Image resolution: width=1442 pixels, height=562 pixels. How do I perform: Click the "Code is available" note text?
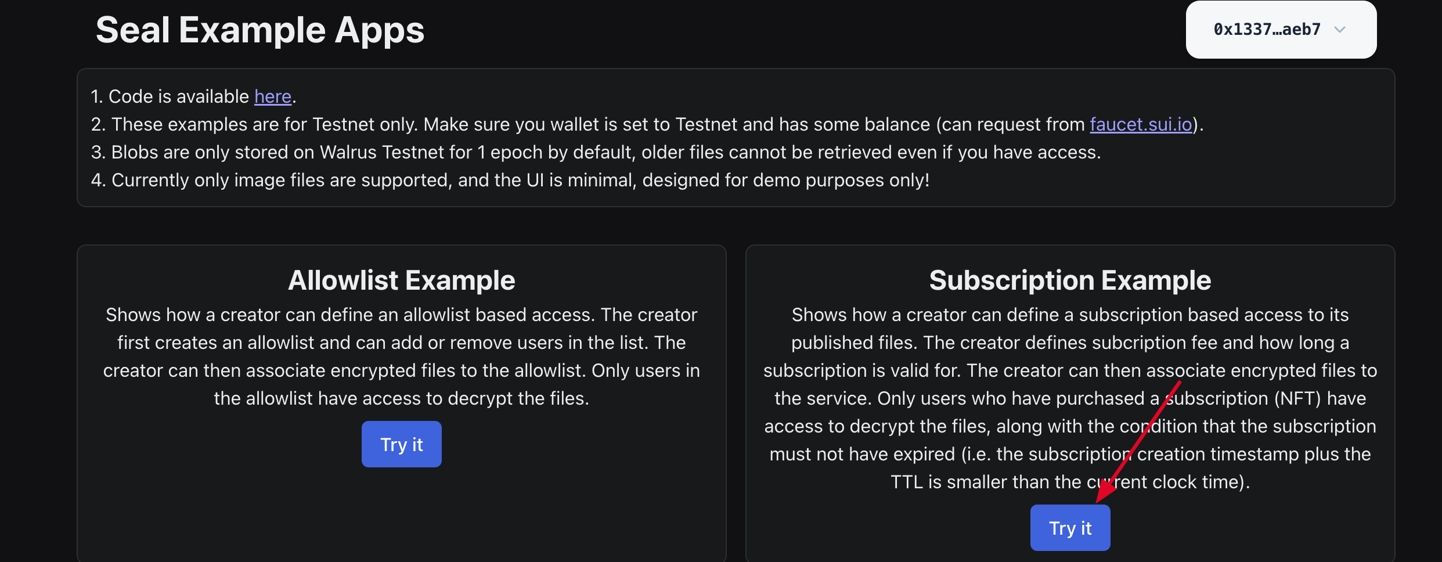(x=178, y=96)
